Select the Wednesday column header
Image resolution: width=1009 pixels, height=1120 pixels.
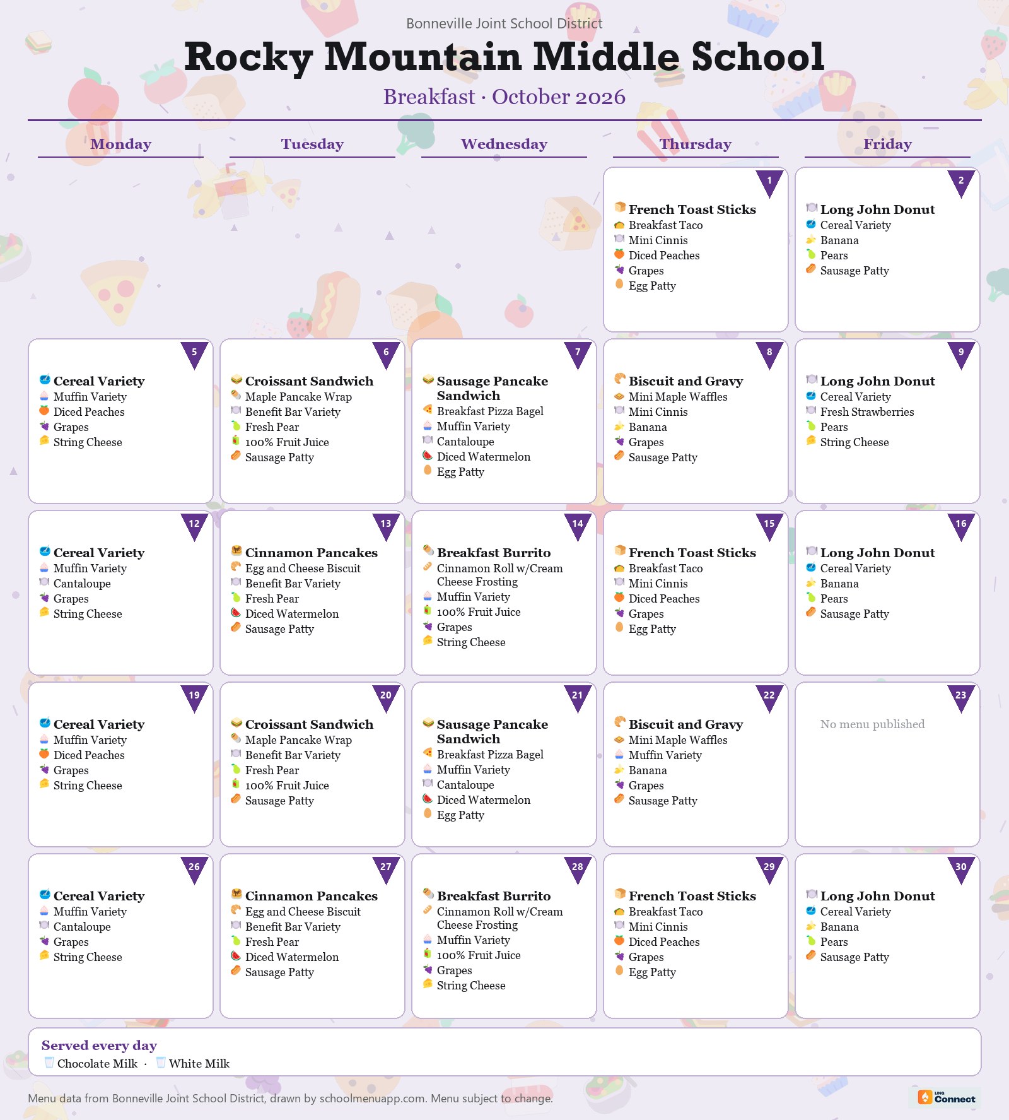tap(504, 144)
